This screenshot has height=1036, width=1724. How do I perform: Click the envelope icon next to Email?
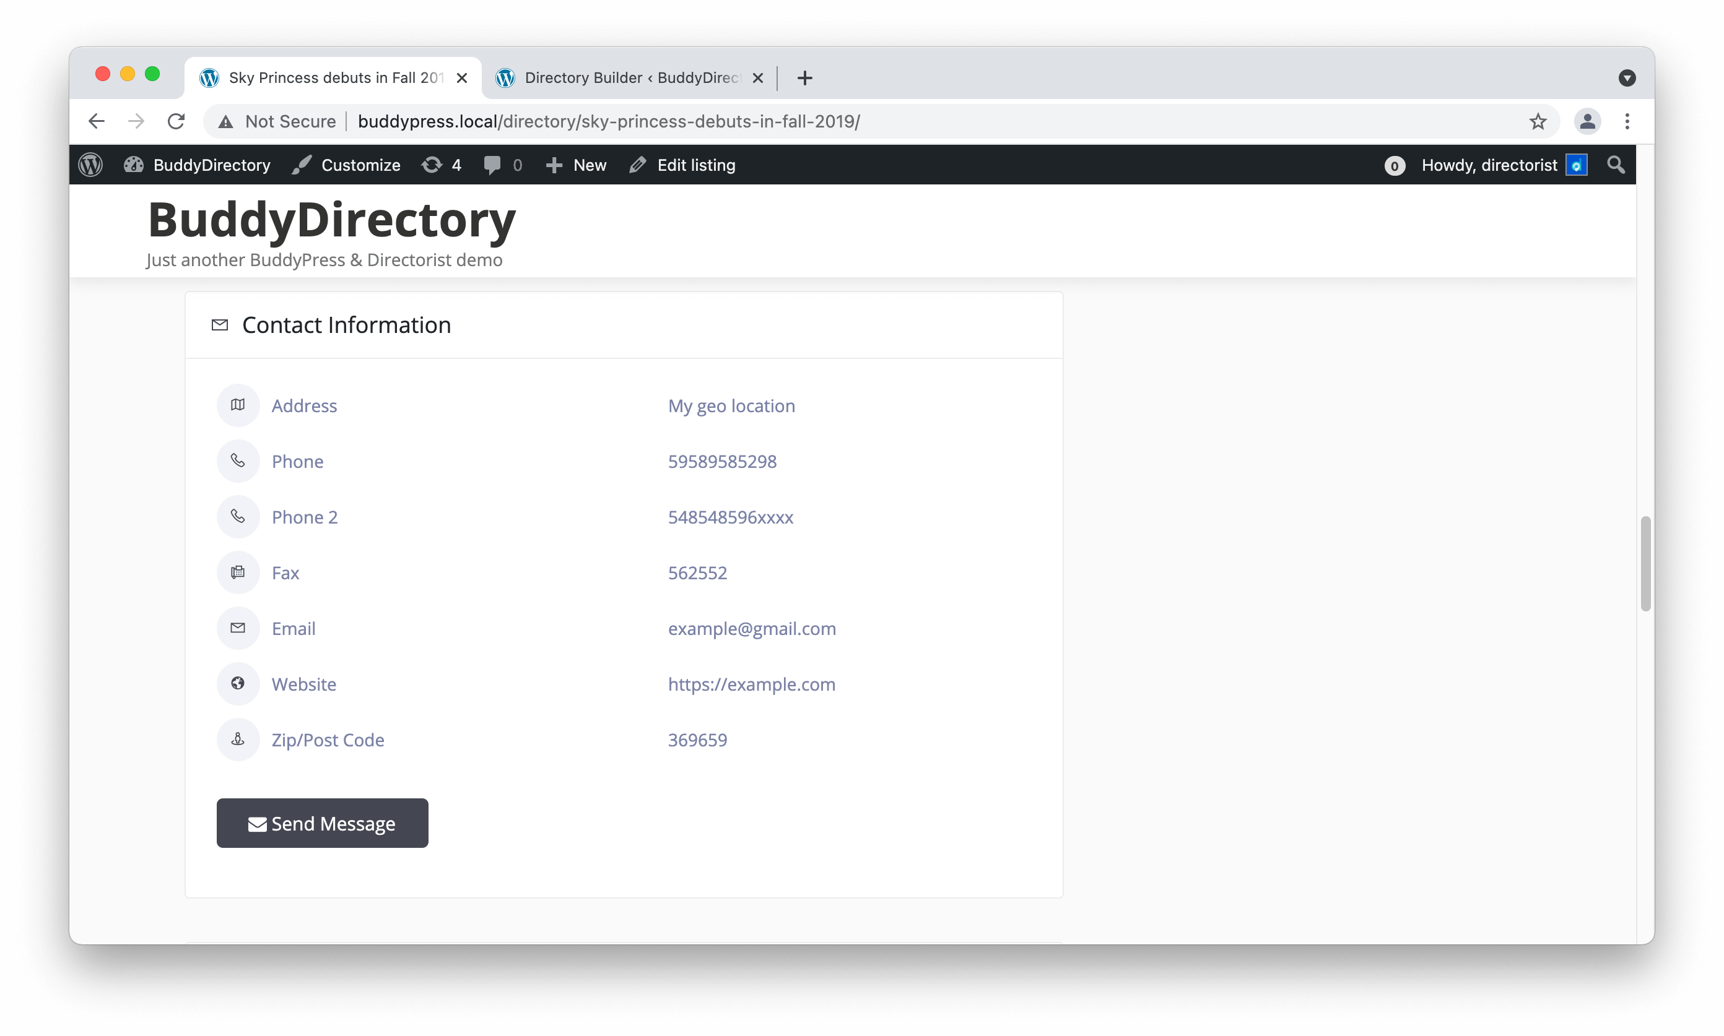(x=238, y=628)
